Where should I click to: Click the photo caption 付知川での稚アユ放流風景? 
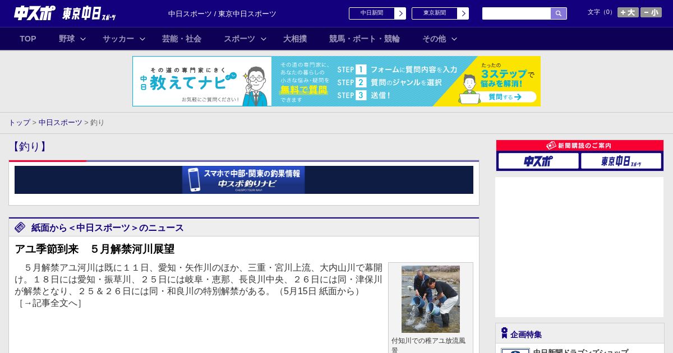pyautogui.click(x=428, y=345)
